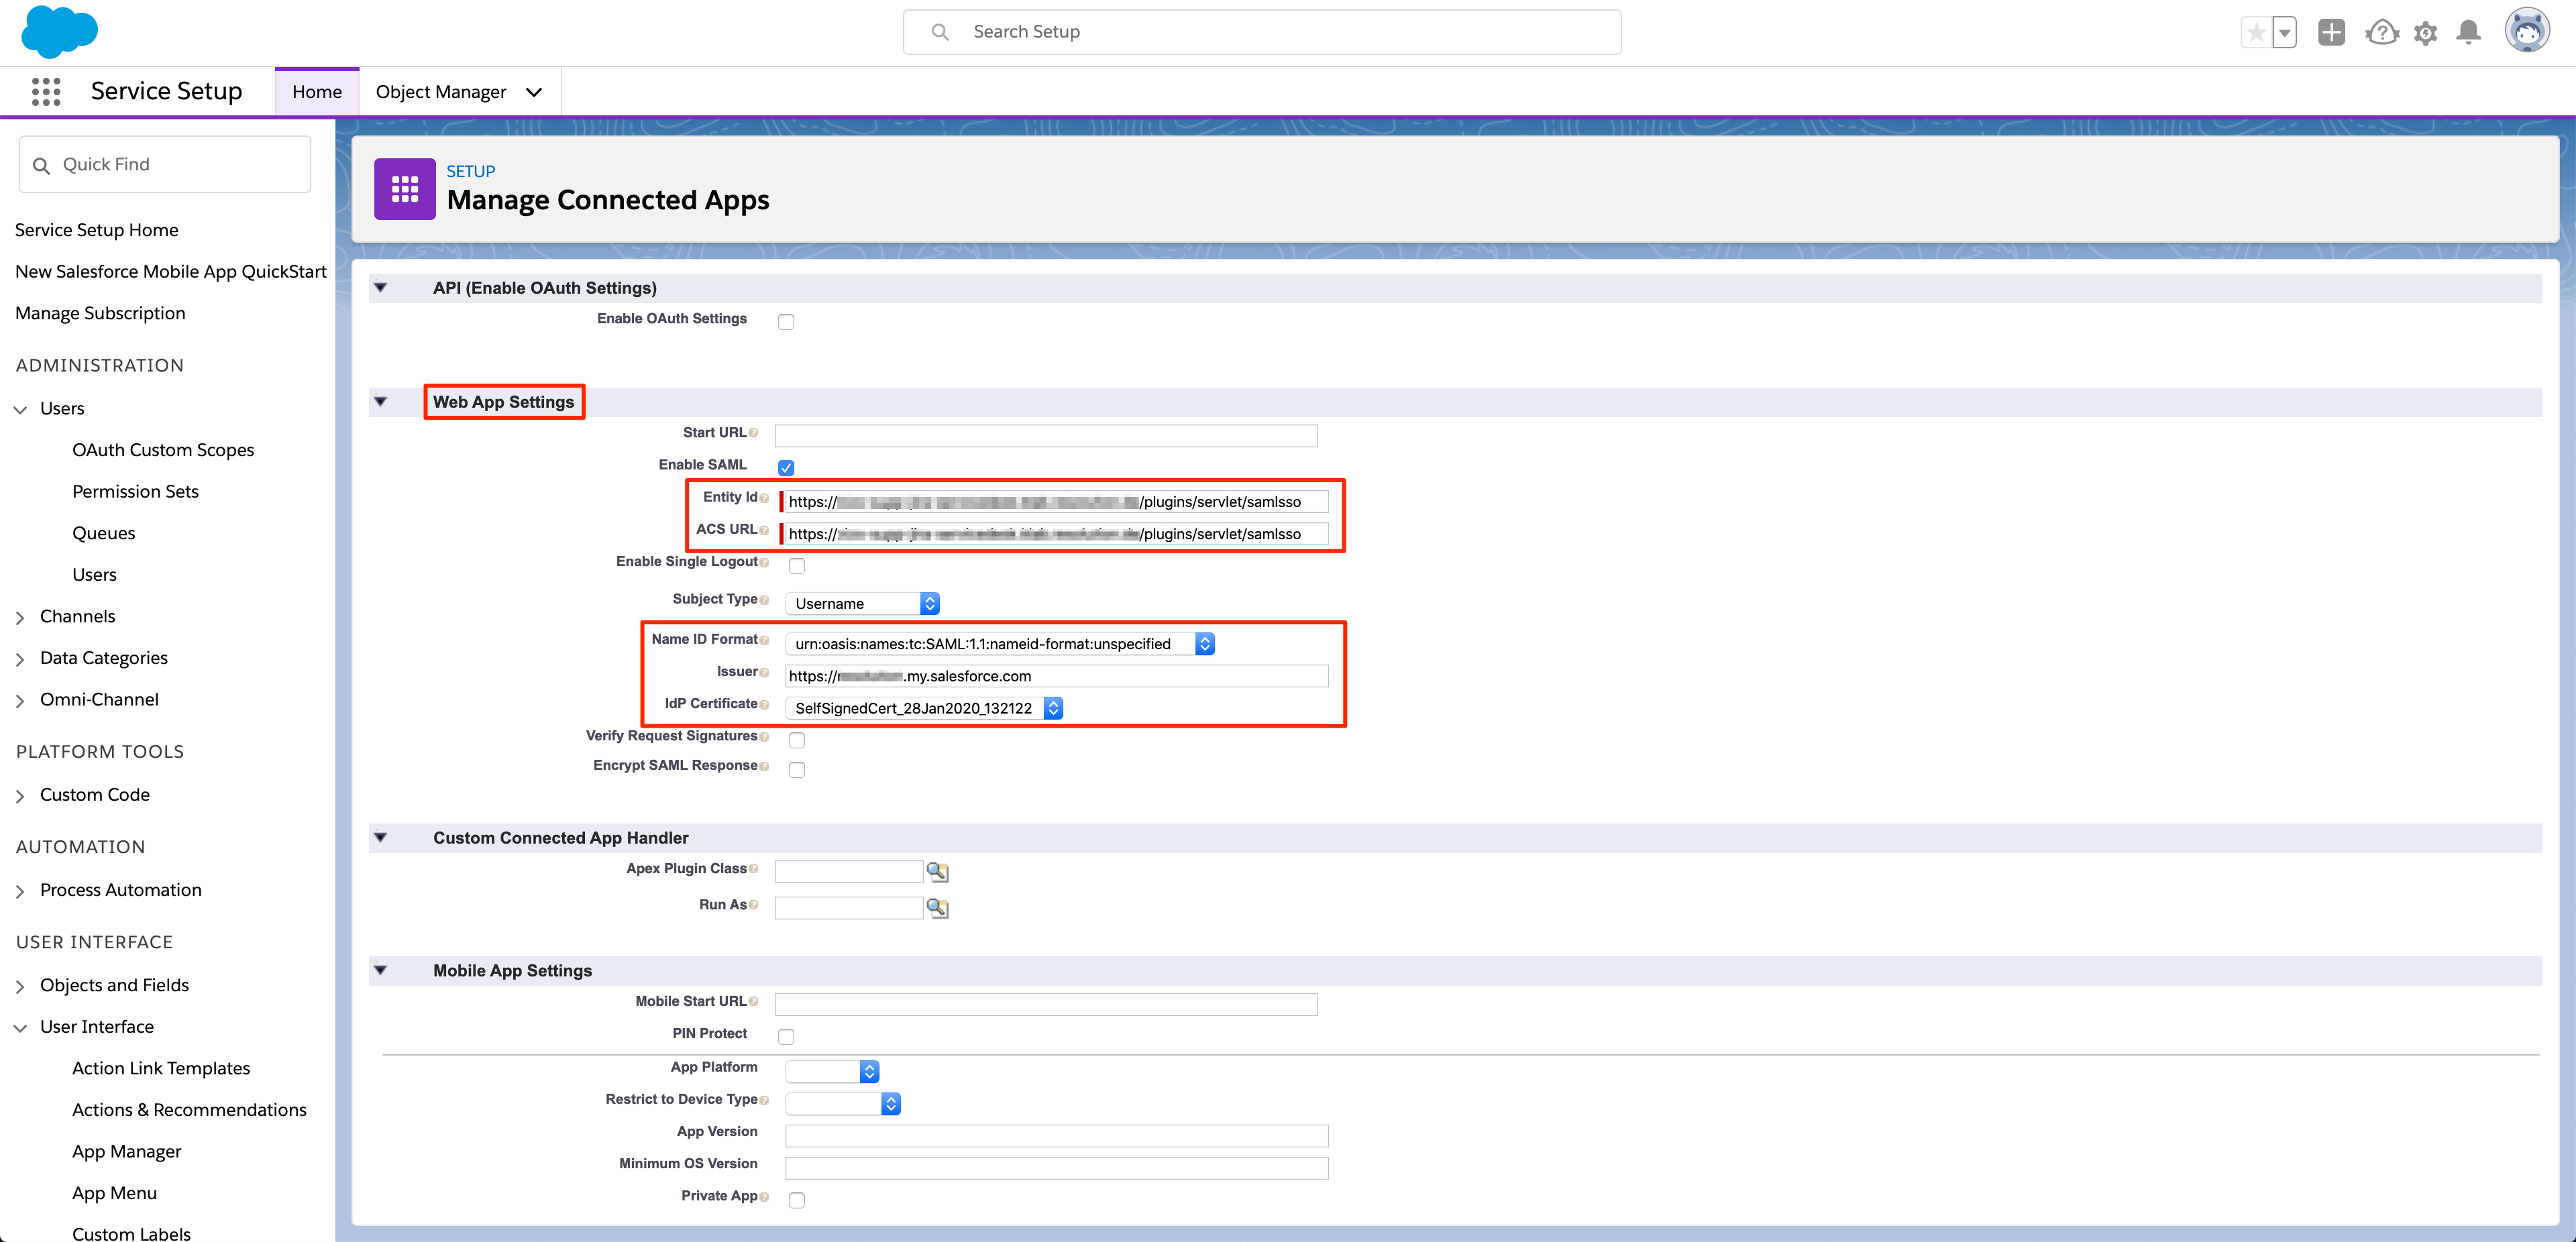Uncheck the Enable SAML checkbox
The height and width of the screenshot is (1242, 2576).
786,467
